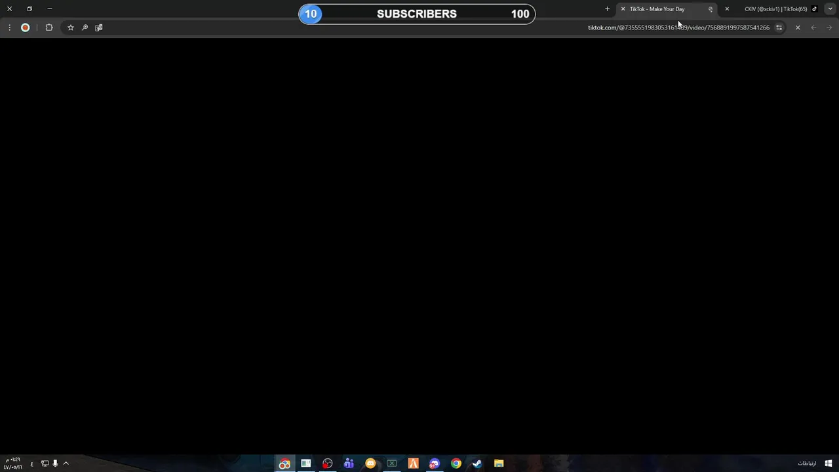Click the translate page icon in the toolbar

point(99,28)
